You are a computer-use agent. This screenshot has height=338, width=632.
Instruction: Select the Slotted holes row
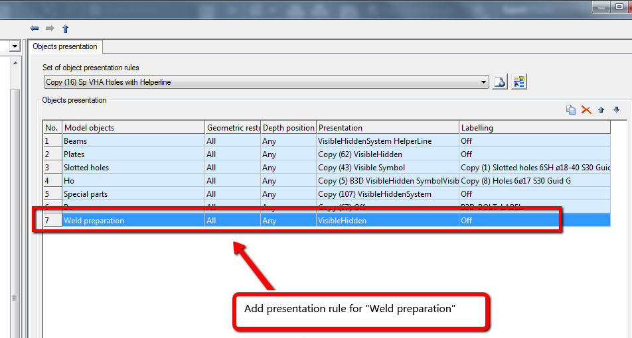pyautogui.click(x=327, y=168)
